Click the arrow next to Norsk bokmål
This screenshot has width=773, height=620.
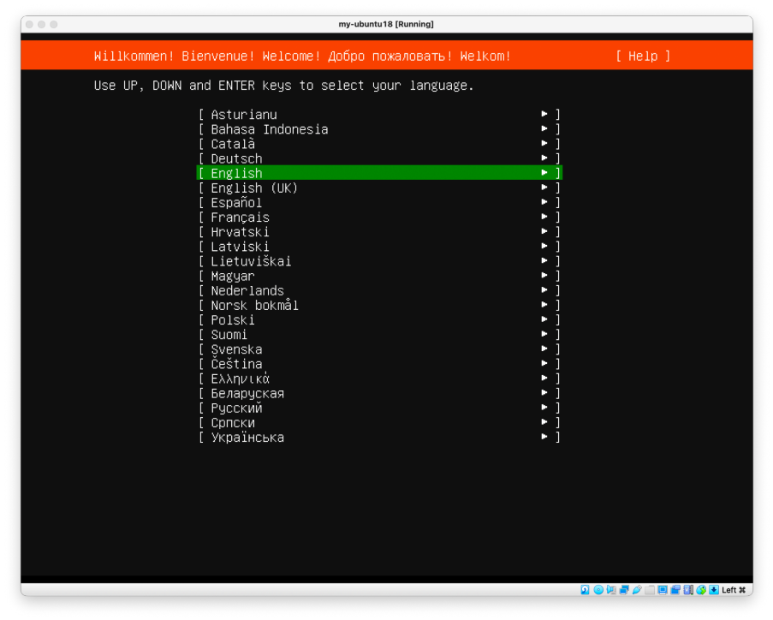pyautogui.click(x=544, y=304)
